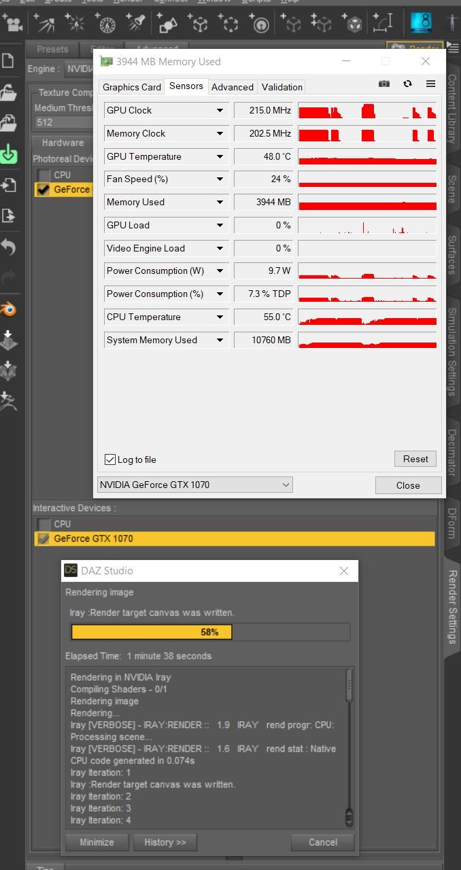This screenshot has height=870, width=461.
Task: Select the Hardware tab
Action: [x=63, y=143]
